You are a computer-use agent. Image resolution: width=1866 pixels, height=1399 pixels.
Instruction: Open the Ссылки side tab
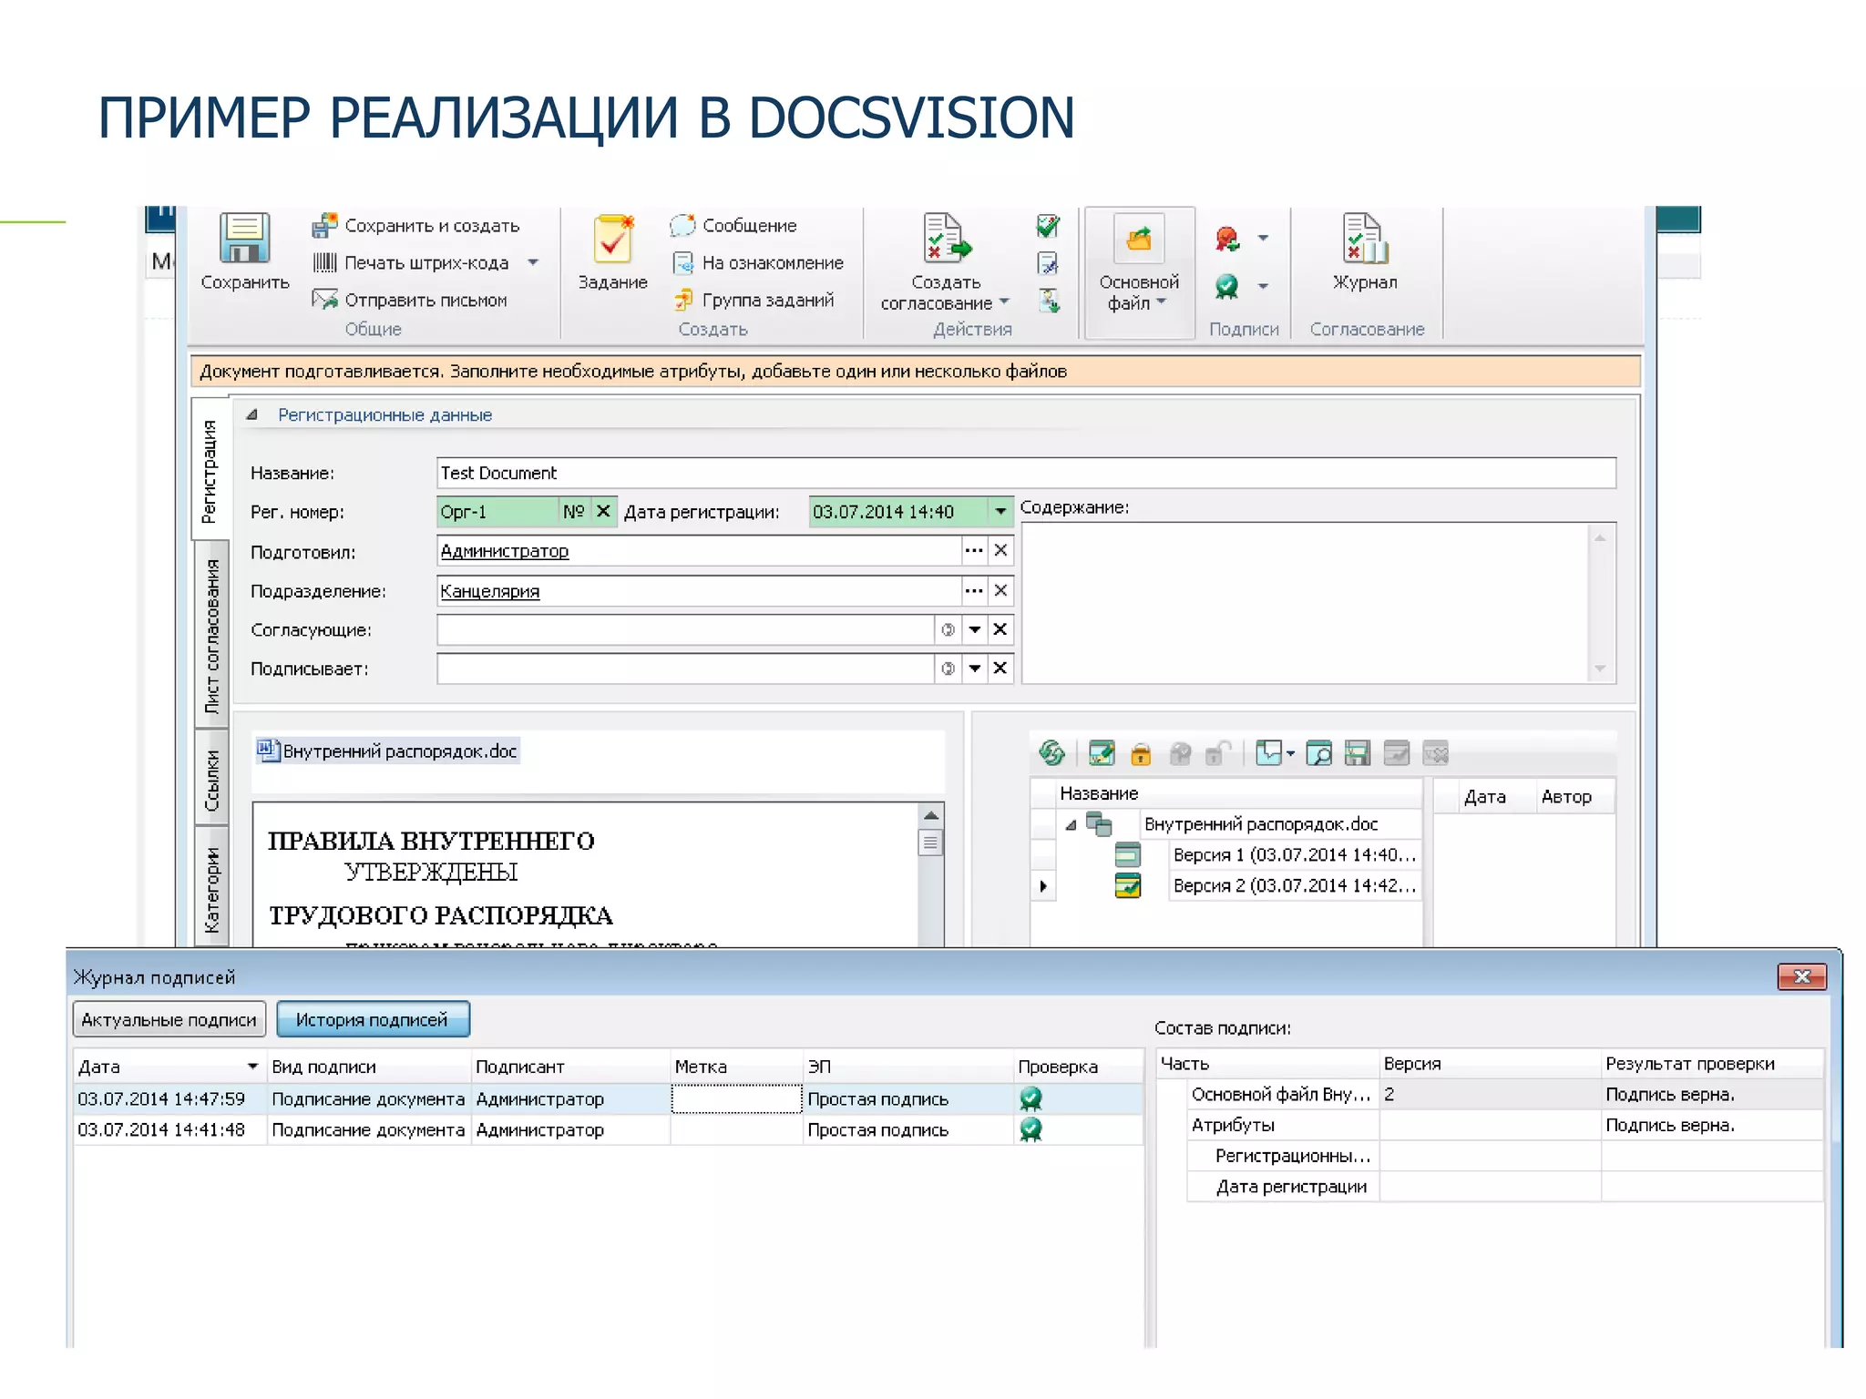point(211,779)
